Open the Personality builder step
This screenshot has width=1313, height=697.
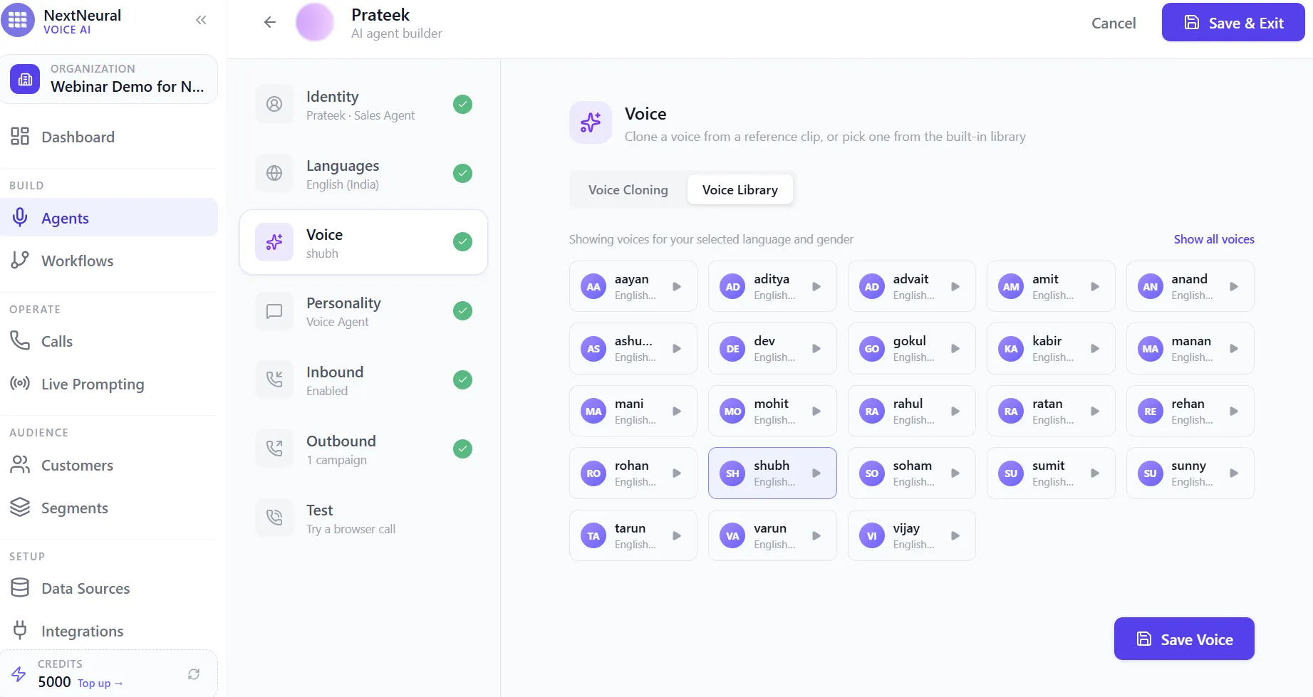click(x=363, y=311)
